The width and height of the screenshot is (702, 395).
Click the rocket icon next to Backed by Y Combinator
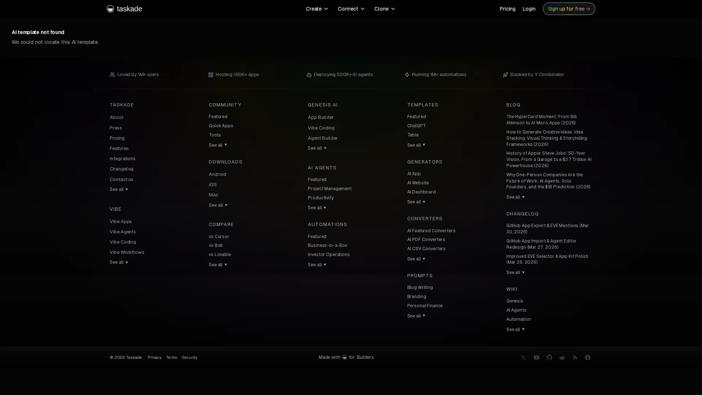point(505,75)
